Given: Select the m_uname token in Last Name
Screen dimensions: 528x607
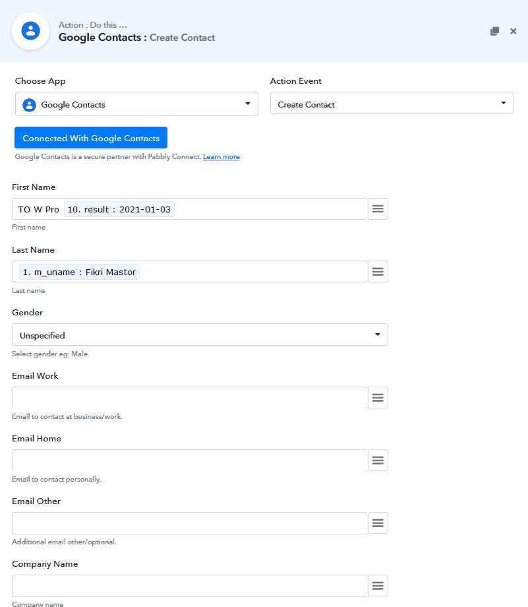Looking at the screenshot, I should [x=78, y=271].
